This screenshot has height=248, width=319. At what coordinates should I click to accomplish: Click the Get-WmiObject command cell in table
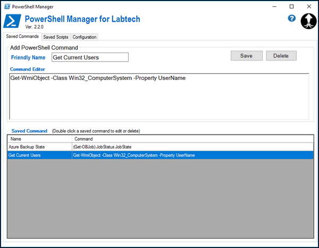[x=192, y=155]
